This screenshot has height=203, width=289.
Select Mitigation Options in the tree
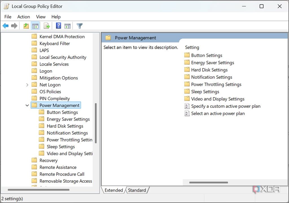click(x=59, y=78)
